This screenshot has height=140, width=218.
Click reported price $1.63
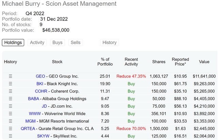(x=180, y=129)
